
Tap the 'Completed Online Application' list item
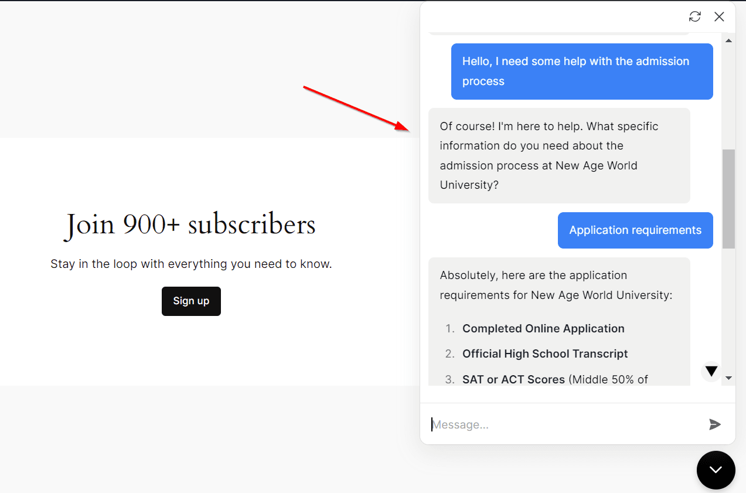click(x=543, y=328)
